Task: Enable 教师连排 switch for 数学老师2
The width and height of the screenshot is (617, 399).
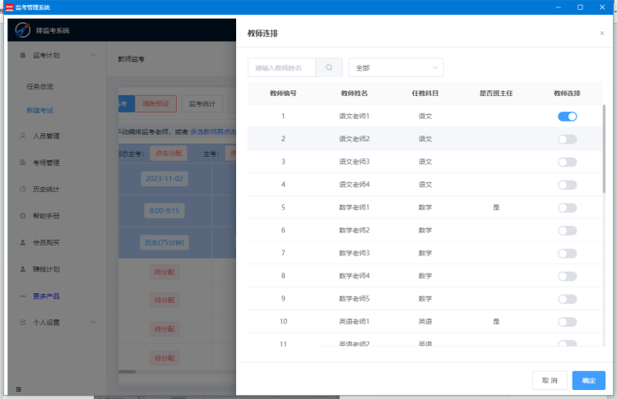Action: click(567, 230)
